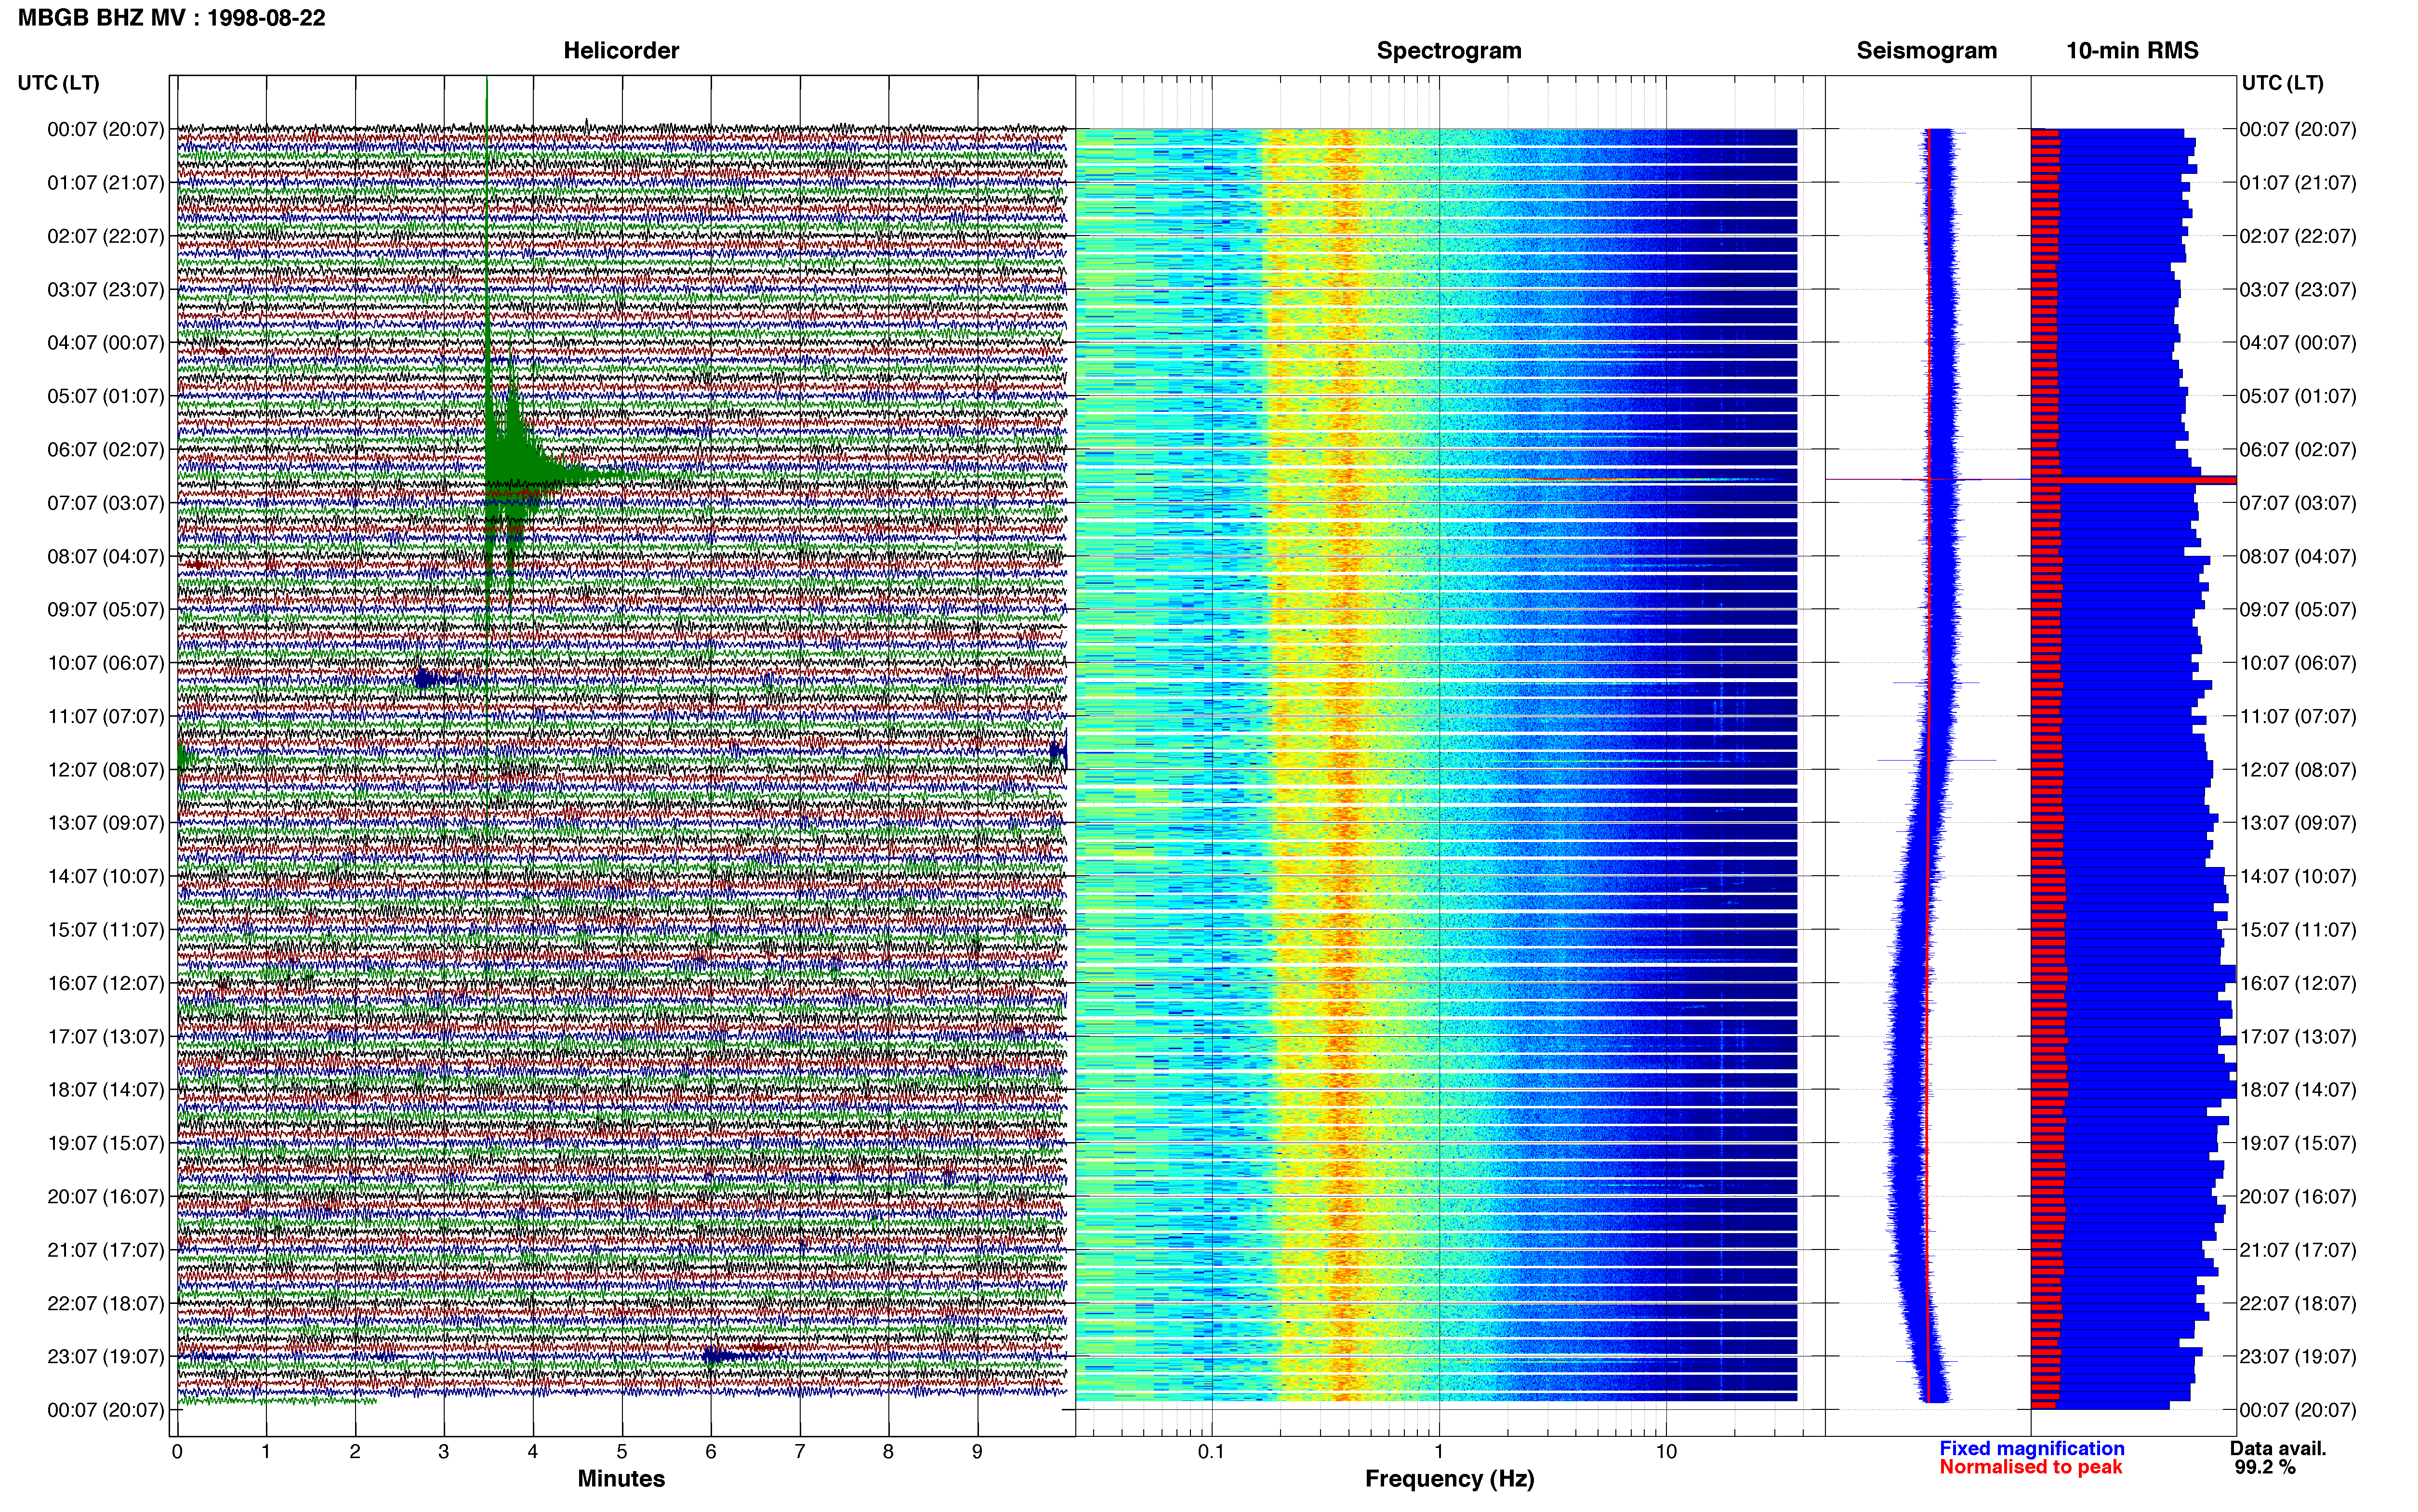
Task: Click left time label '14:07 (10:07)'
Action: pos(106,877)
